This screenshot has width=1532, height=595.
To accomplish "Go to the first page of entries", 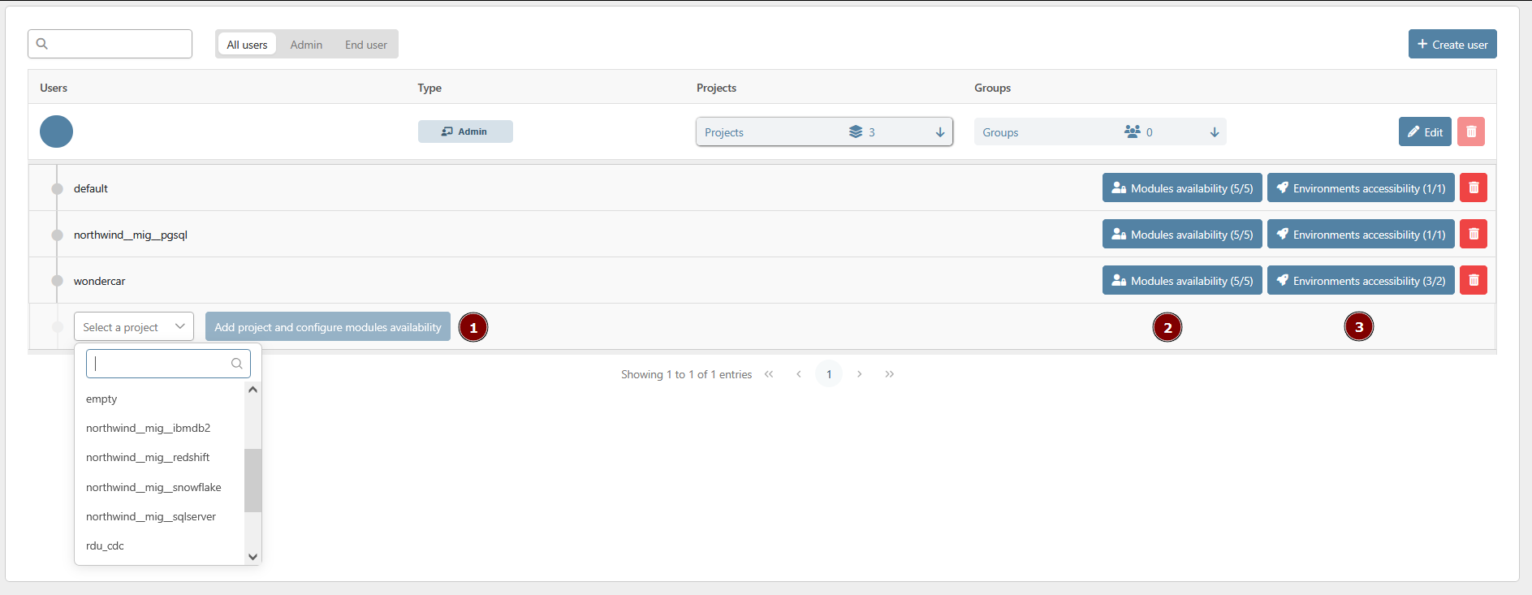I will coord(769,374).
